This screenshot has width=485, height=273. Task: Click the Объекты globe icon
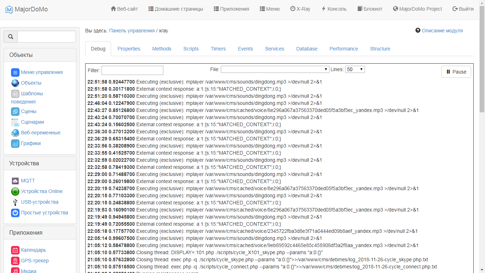pyautogui.click(x=15, y=83)
